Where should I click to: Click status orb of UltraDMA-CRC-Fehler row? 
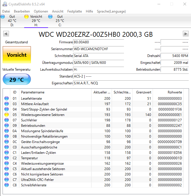pos(7,180)
